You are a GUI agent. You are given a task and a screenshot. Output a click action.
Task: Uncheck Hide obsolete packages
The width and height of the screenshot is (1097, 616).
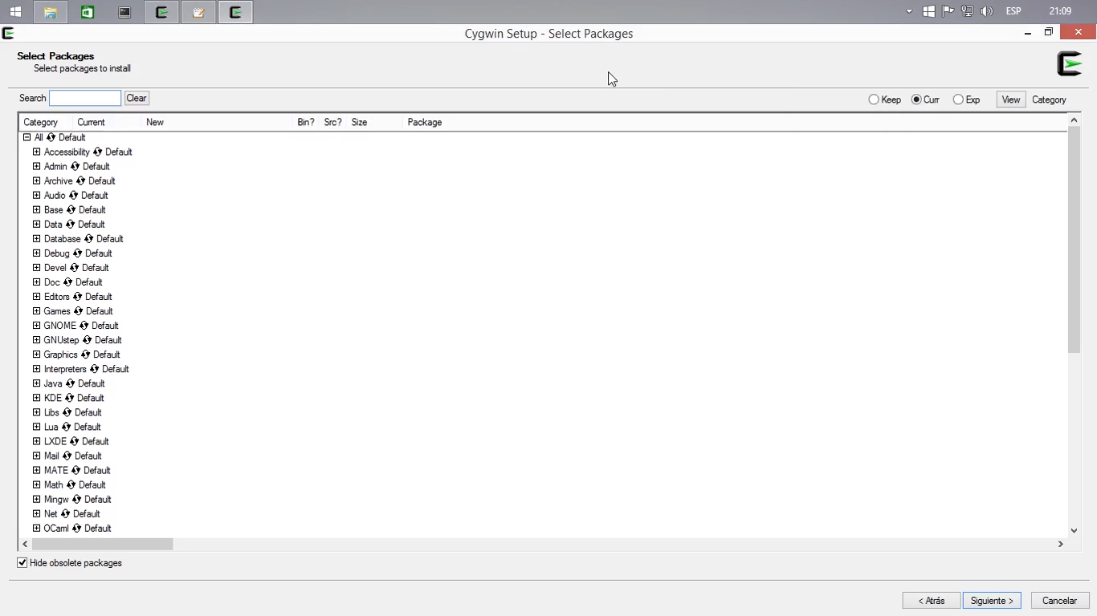click(22, 562)
